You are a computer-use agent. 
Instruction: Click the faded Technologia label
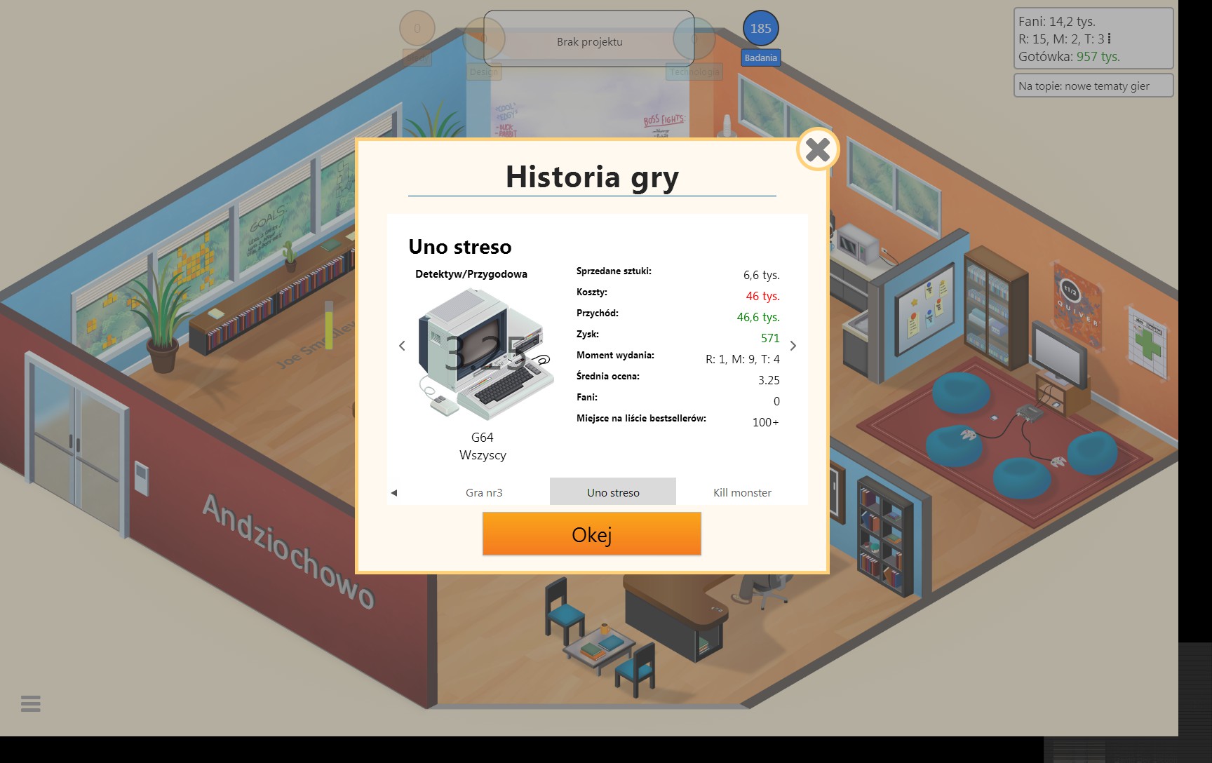(694, 72)
